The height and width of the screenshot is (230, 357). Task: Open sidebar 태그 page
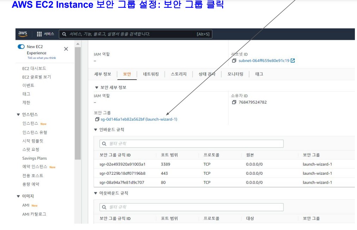pos(26,94)
